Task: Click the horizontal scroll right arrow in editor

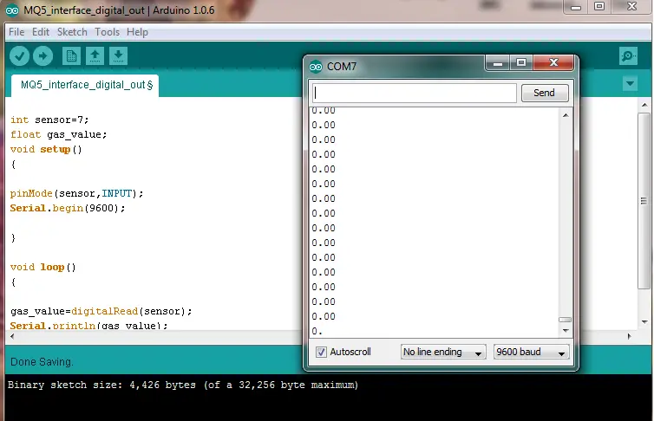Action: tap(630, 336)
